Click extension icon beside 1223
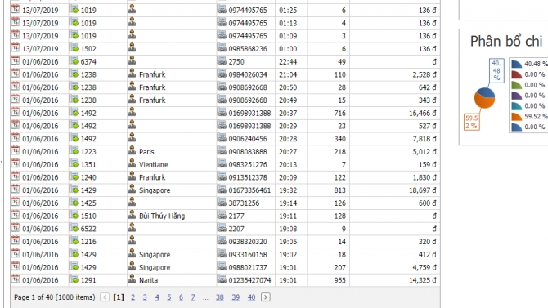Viewport: 548px width, 308px height. point(74,151)
